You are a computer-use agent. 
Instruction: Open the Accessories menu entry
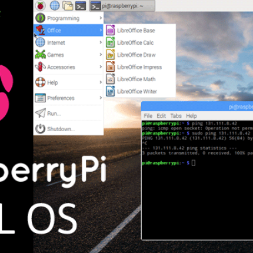click(68, 67)
